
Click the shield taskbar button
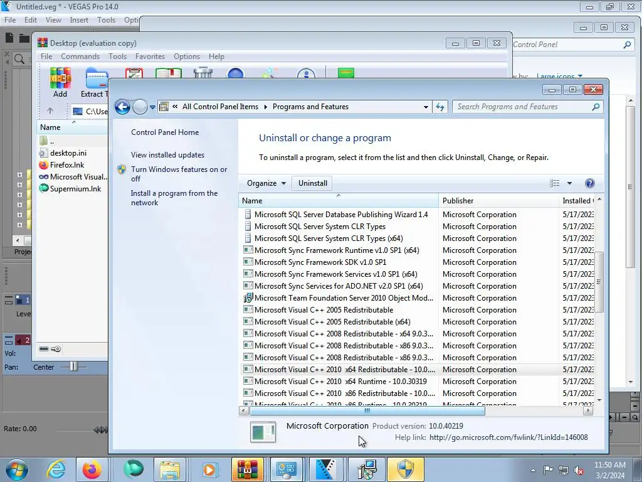coord(406,469)
